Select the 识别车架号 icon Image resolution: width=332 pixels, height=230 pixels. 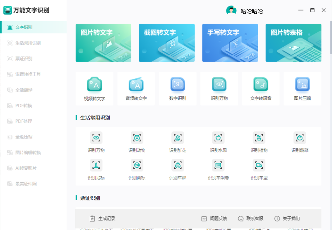[218, 165]
